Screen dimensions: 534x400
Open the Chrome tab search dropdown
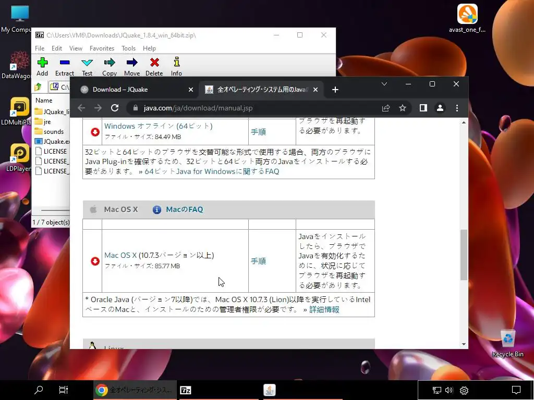tap(384, 84)
